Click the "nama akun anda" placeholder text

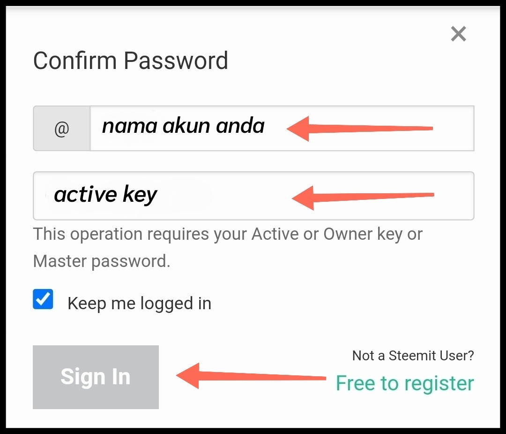[183, 126]
